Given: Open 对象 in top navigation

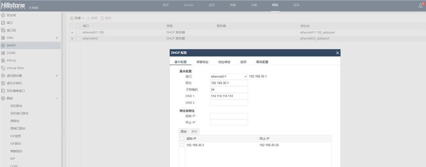Looking at the screenshot, I should click(x=254, y=5).
